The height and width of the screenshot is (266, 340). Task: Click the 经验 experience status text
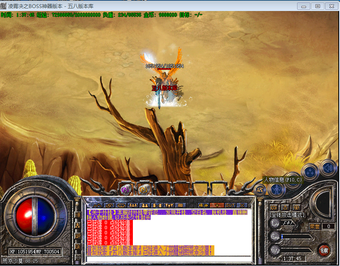pos(68,15)
